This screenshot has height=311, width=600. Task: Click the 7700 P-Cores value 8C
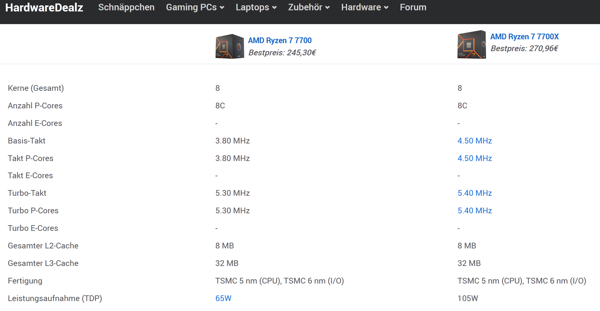(x=220, y=106)
